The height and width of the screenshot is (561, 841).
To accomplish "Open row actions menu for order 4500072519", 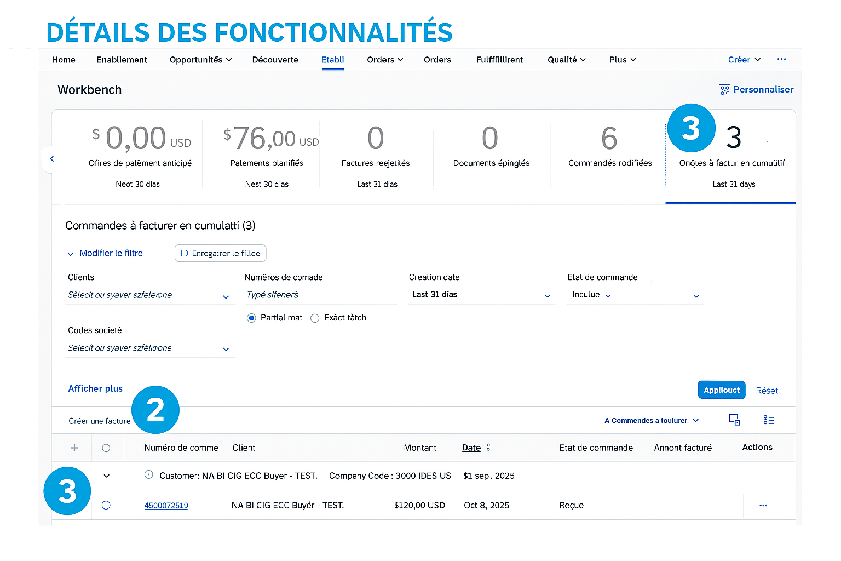I will (x=763, y=506).
